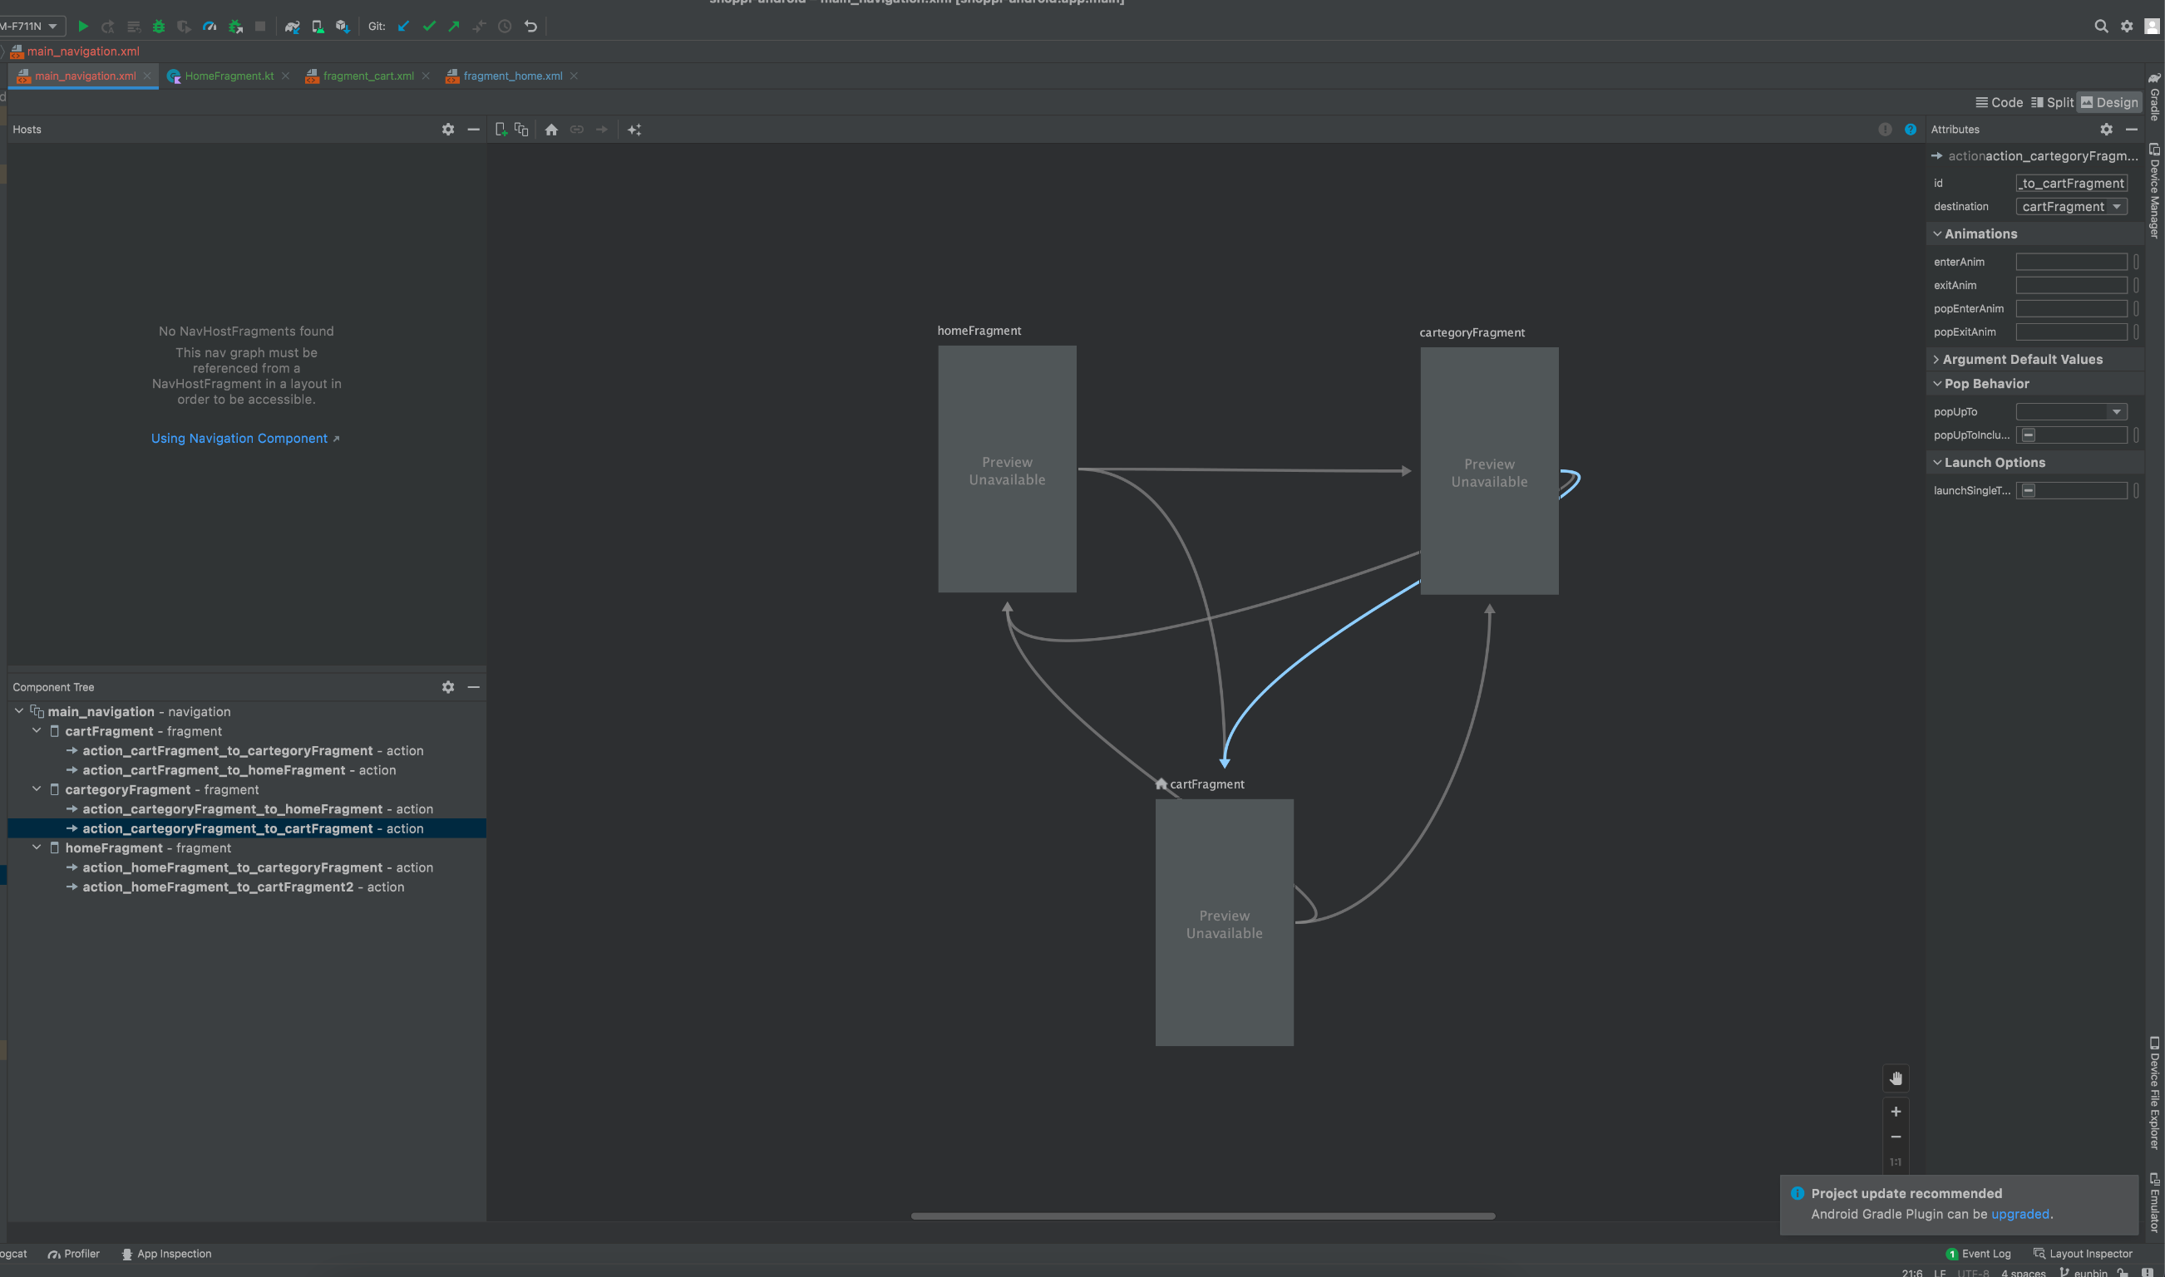Click the green Run app button

pyautogui.click(x=82, y=27)
